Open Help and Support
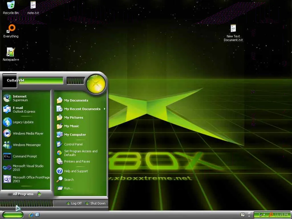This screenshot has height=219, width=292. pyautogui.click(x=81, y=171)
